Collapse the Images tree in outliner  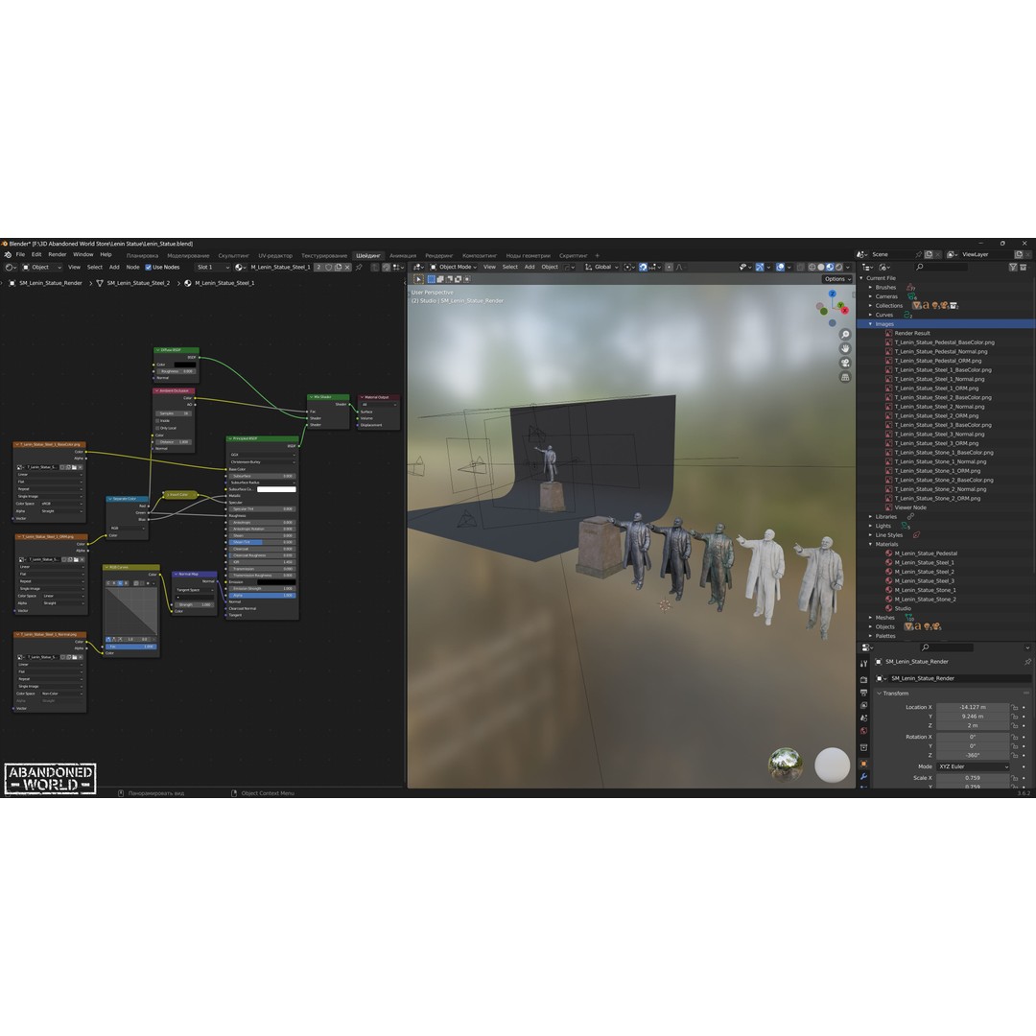click(x=870, y=324)
